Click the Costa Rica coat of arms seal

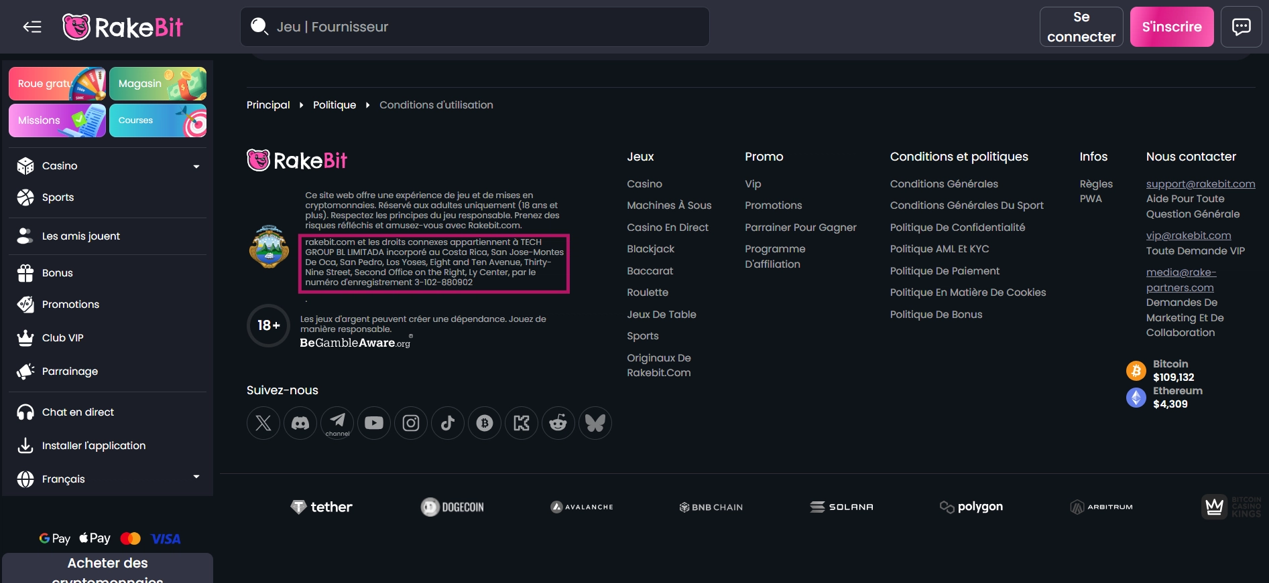tap(269, 247)
